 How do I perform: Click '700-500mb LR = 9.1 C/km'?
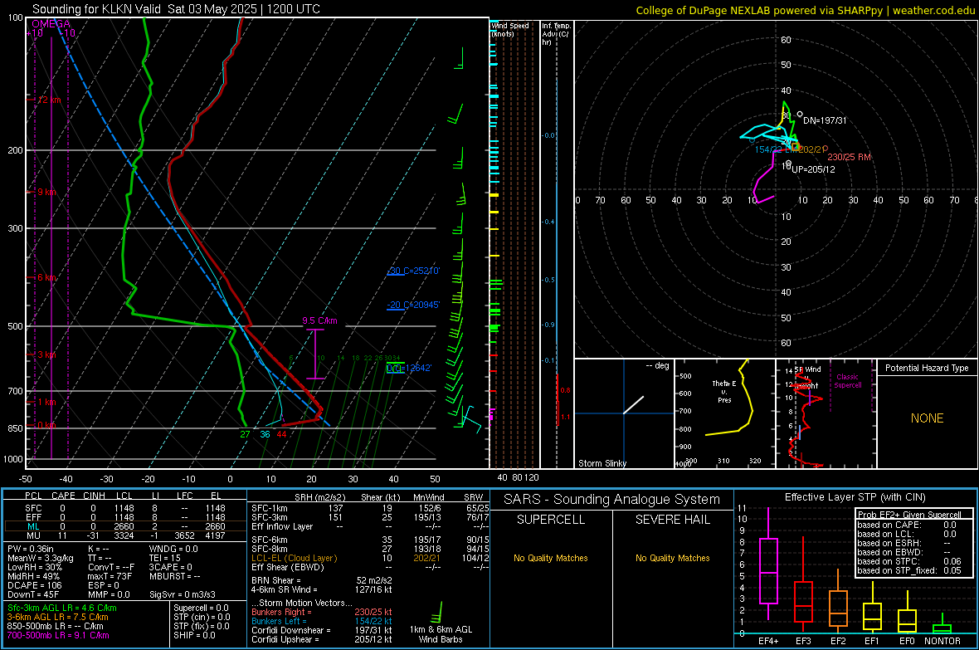[x=58, y=635]
